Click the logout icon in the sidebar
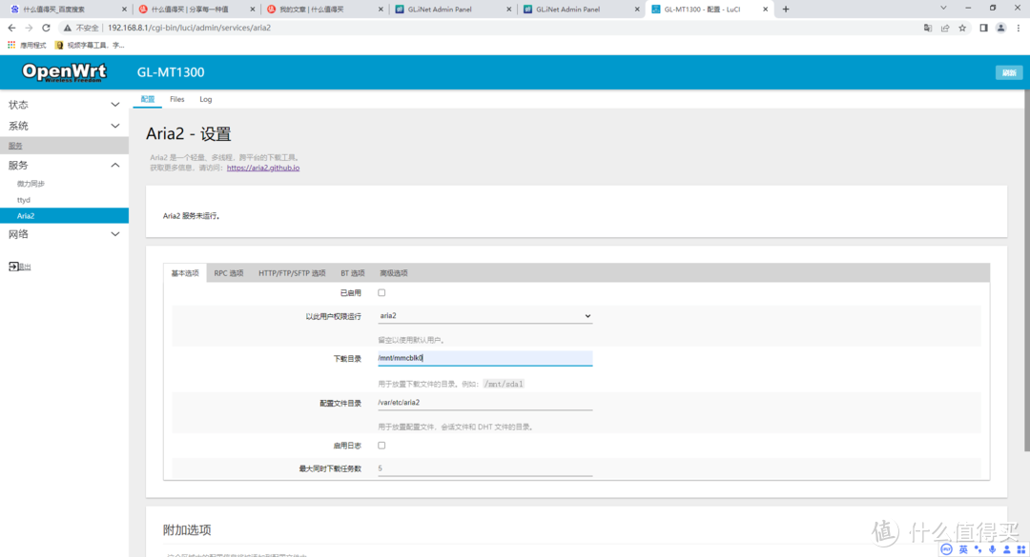 pyautogui.click(x=13, y=267)
